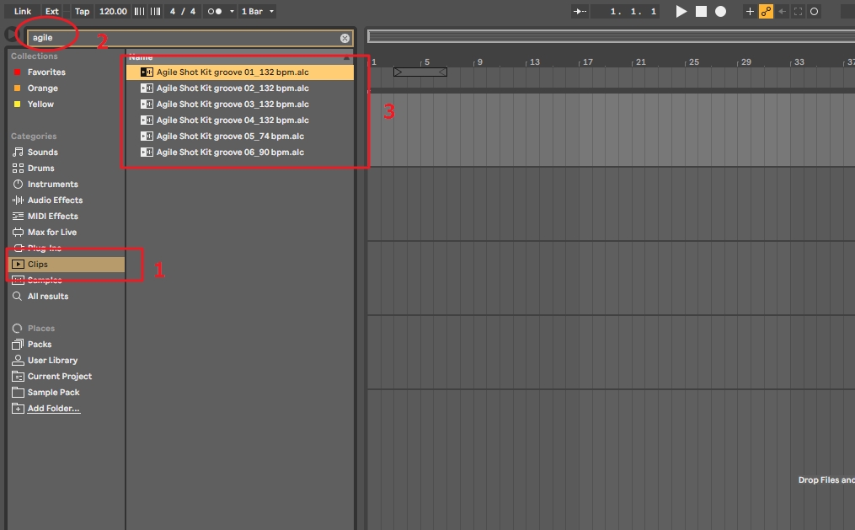855x530 pixels.
Task: Toggle the metronome button
Action: (x=215, y=11)
